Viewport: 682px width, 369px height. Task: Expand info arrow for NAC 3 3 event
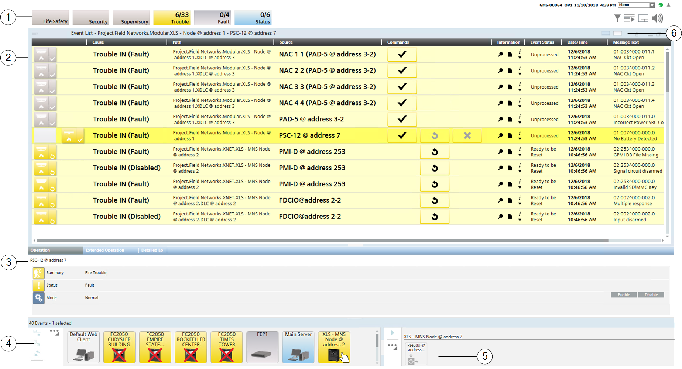click(520, 90)
